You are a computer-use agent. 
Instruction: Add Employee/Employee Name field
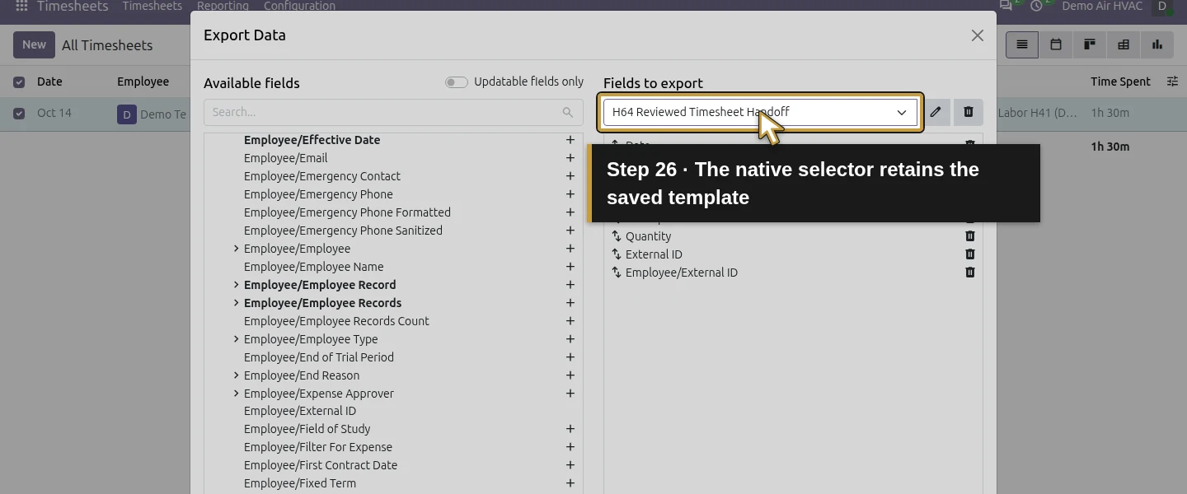pyautogui.click(x=570, y=267)
